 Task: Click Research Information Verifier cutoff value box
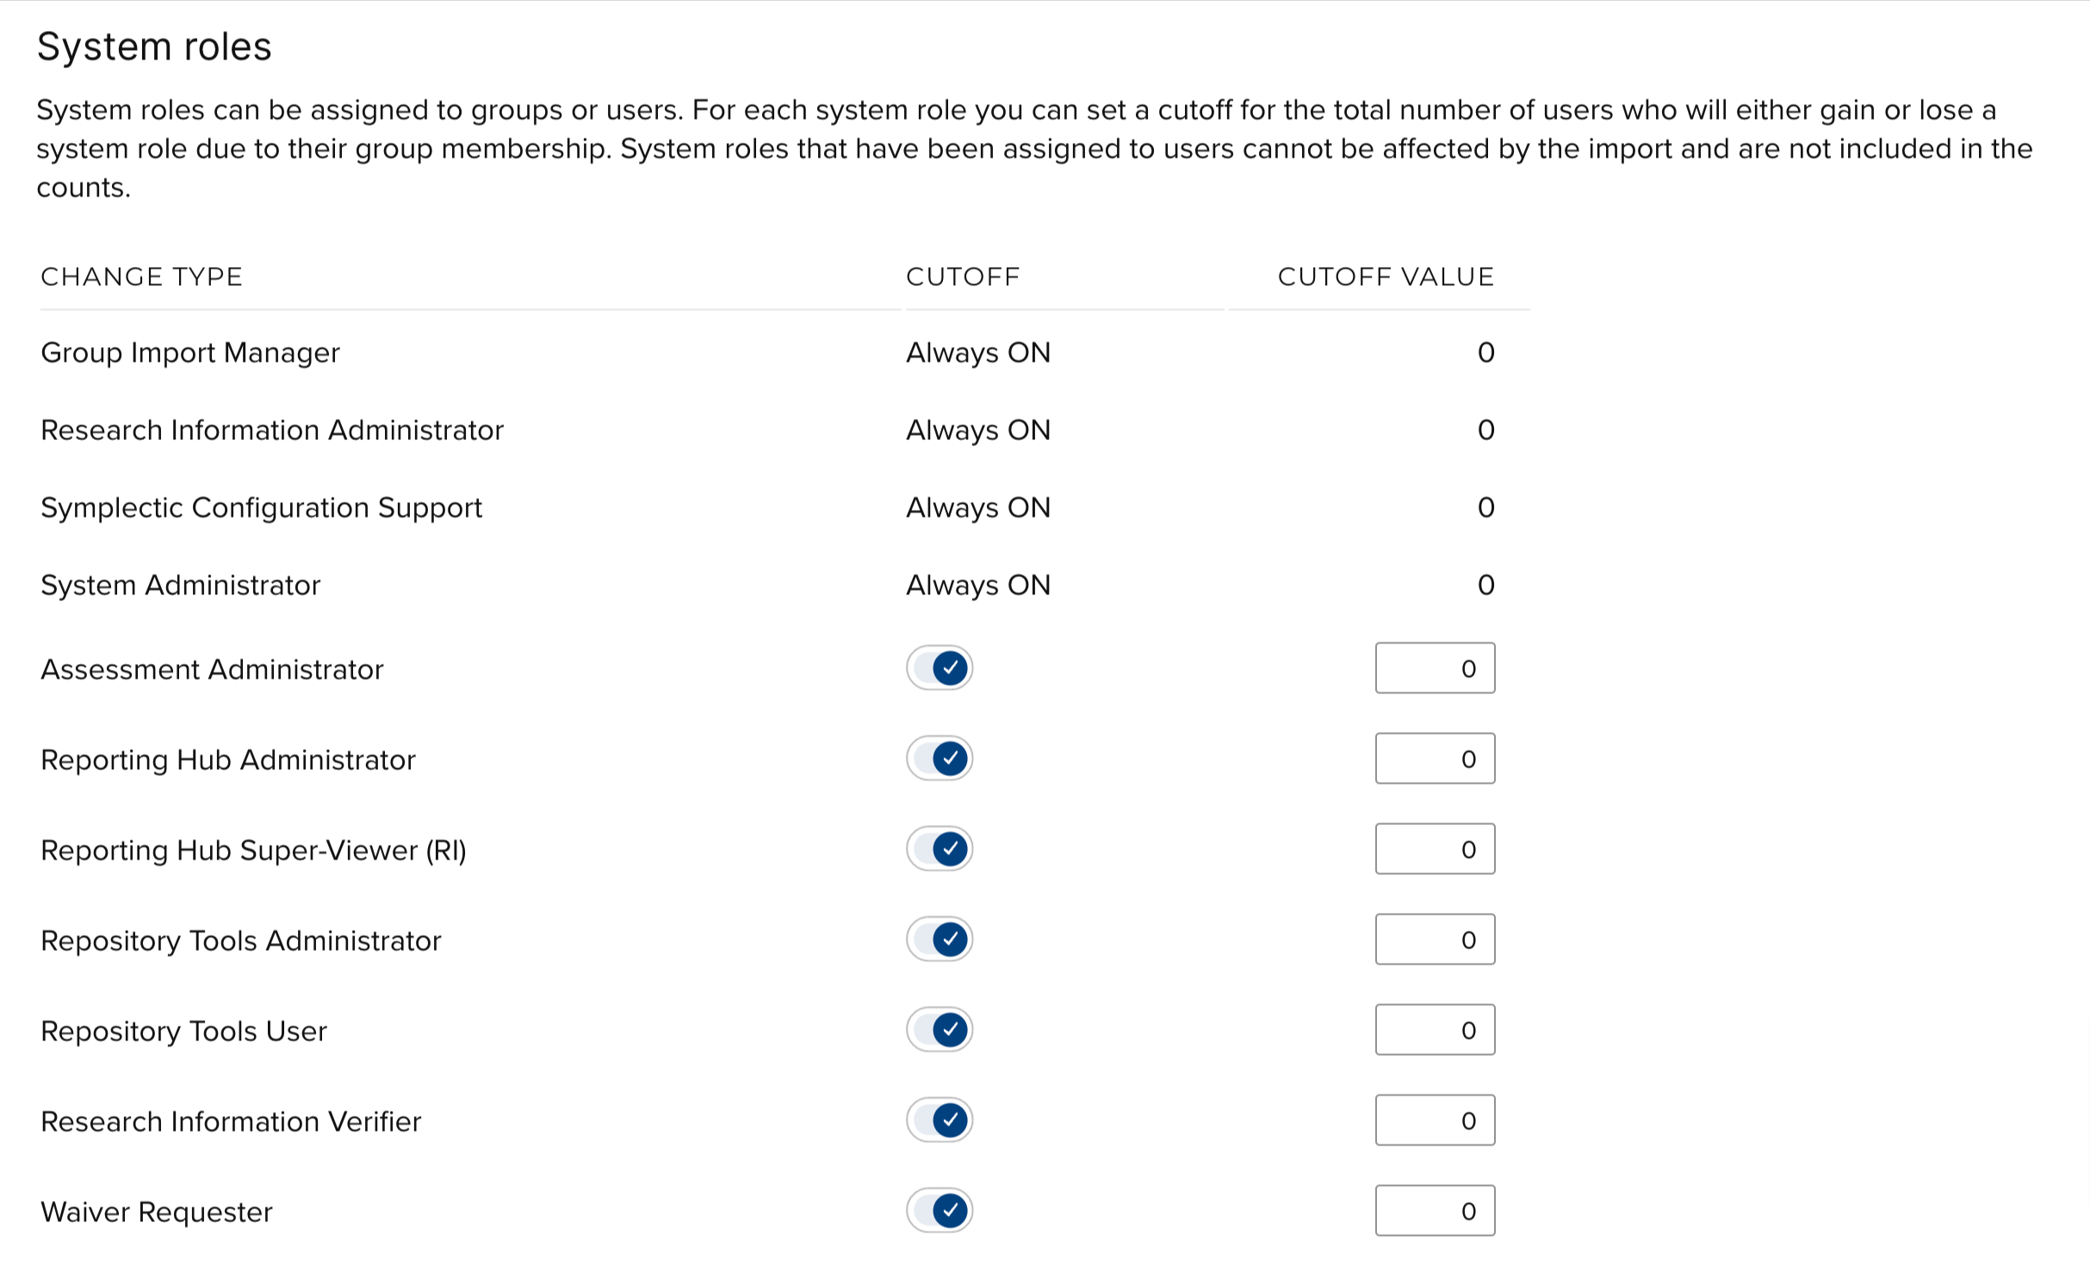tap(1435, 1120)
